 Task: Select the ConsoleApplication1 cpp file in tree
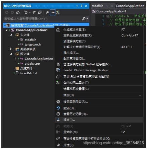point(39,59)
